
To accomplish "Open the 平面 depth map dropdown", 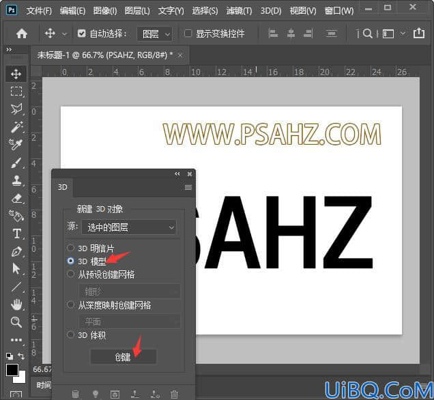I will [129, 322].
